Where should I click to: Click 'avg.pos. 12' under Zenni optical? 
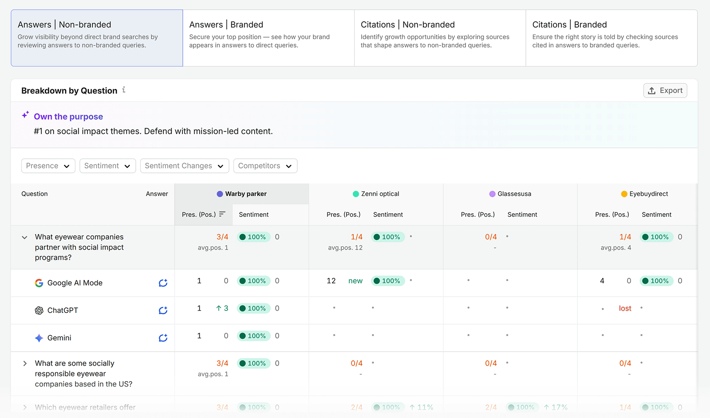coord(345,248)
